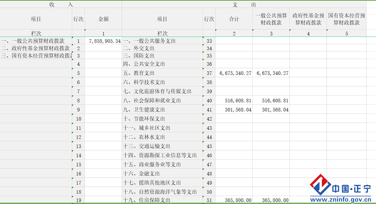
Task: Click column index 2 under 合计
Action: pyautogui.click(x=234, y=33)
